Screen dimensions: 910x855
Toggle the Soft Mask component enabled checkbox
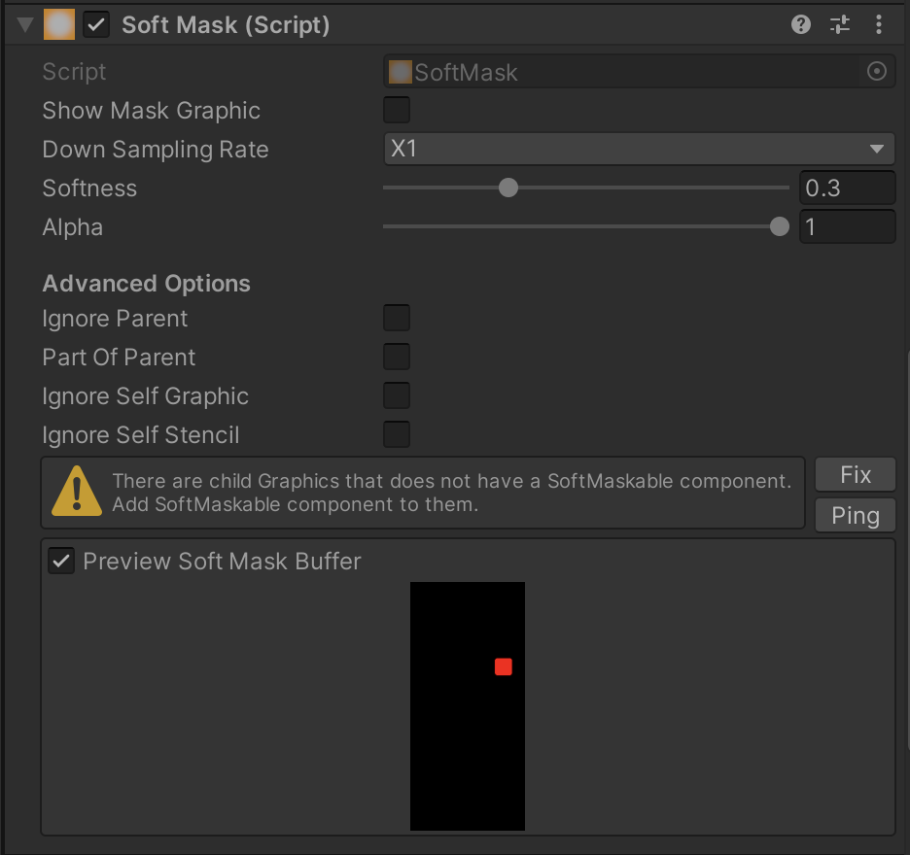tap(95, 23)
